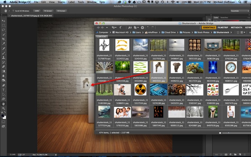Go forward in Bridge navigation
The width and height of the screenshot is (251, 157).
point(102,28)
